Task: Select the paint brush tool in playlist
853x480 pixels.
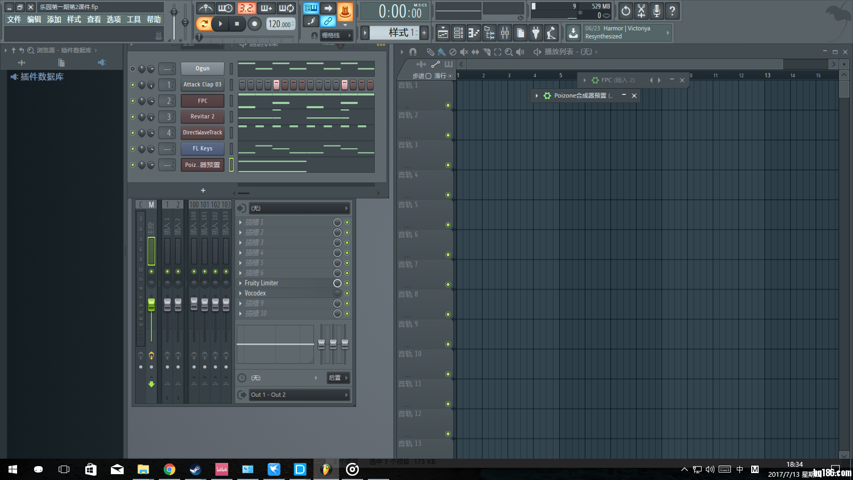Action: point(441,52)
